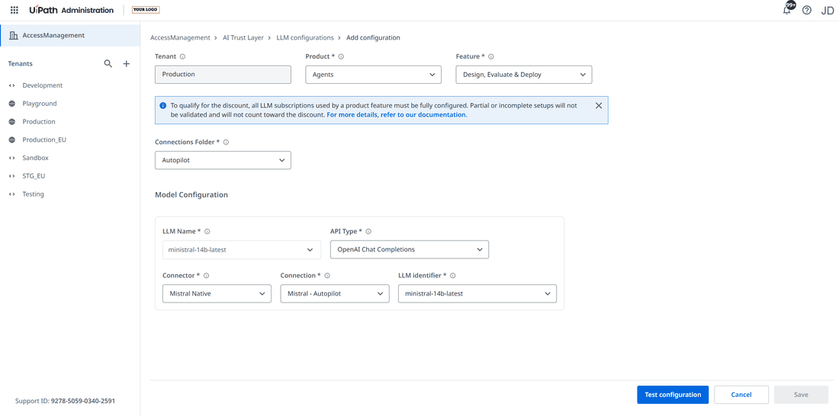
Task: Click the YOUR LOGO placeholder image
Action: (x=146, y=10)
